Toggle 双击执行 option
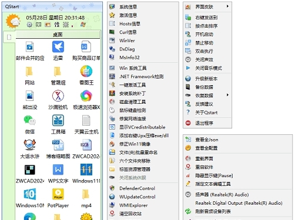 (207, 51)
